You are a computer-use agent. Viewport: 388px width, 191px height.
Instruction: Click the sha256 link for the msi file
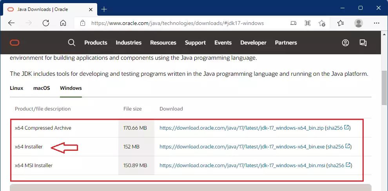[x=336, y=165]
